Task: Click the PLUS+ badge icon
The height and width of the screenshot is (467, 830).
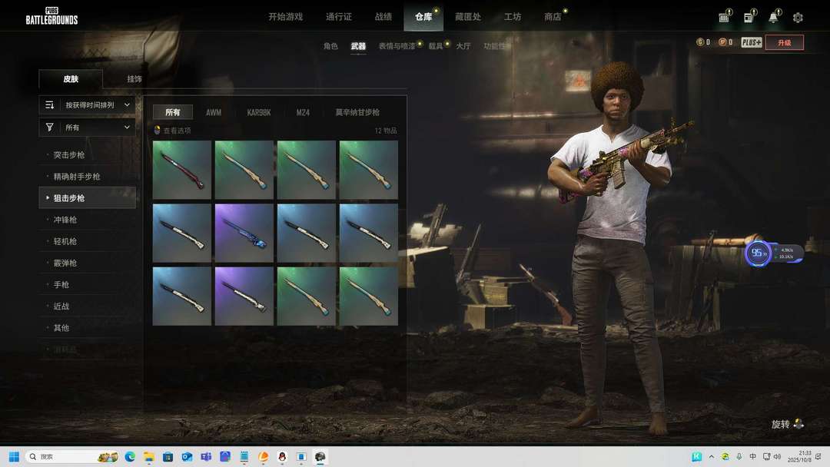Action: (751, 42)
